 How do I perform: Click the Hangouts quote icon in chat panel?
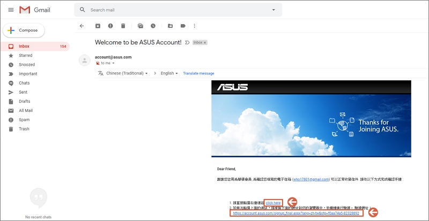point(38,198)
